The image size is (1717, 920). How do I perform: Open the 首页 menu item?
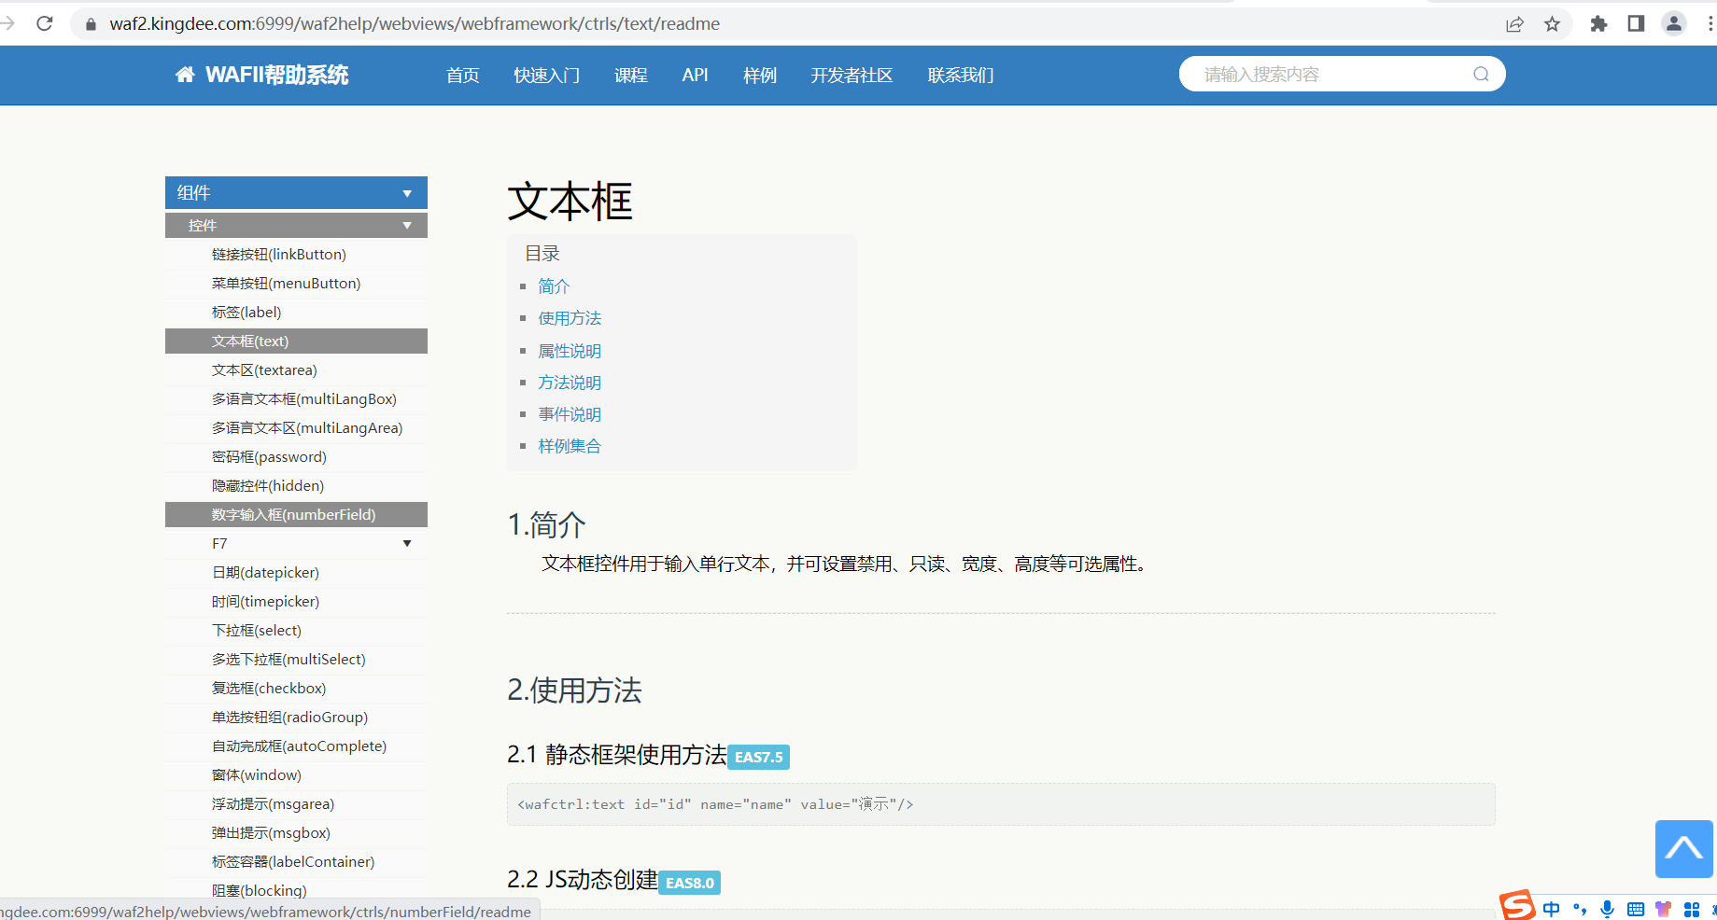[463, 76]
